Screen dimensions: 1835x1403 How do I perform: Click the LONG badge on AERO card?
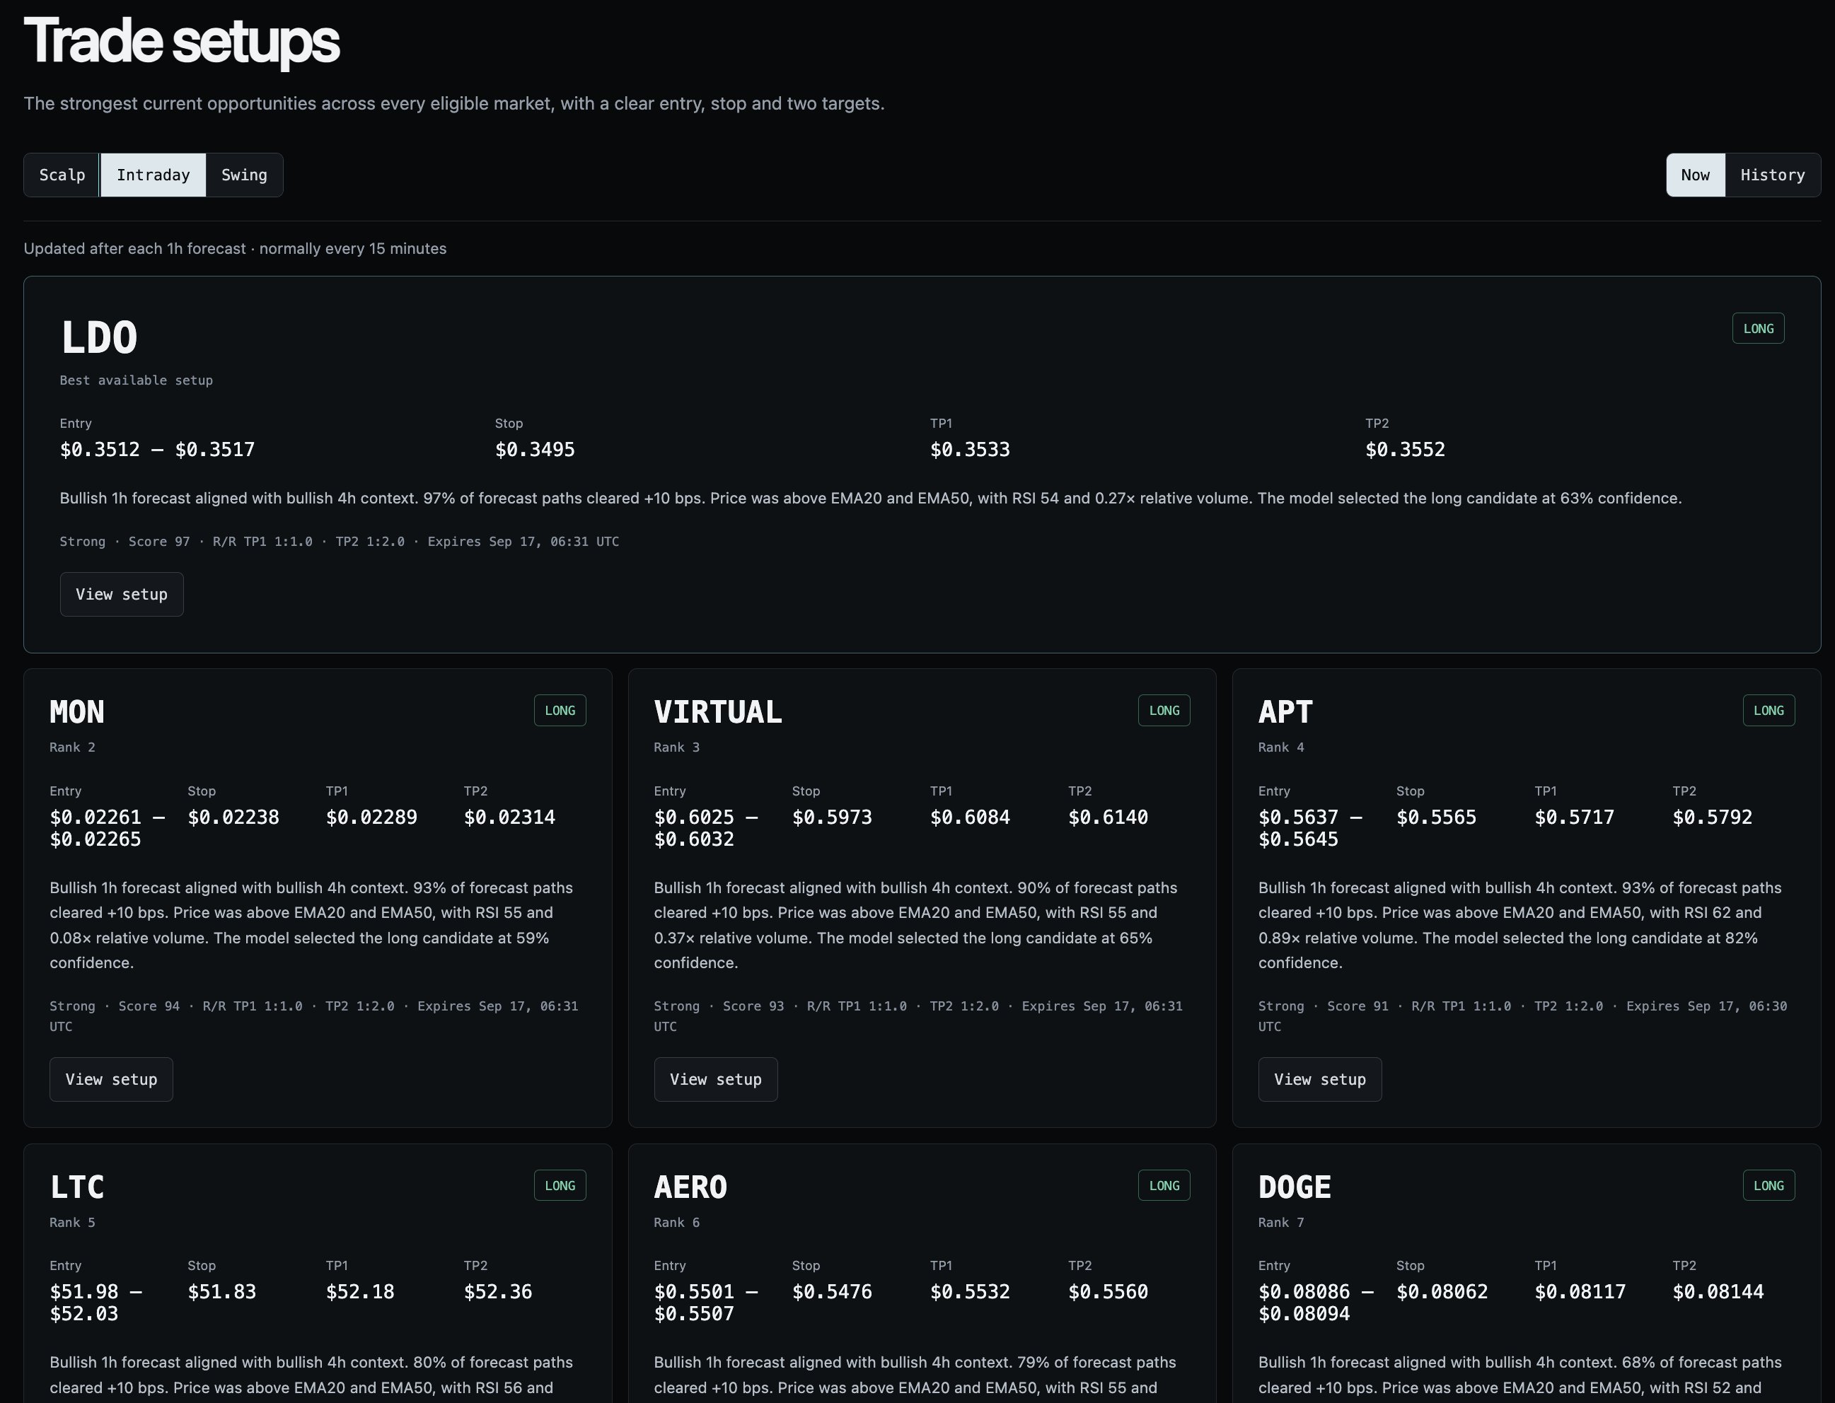[1164, 1185]
